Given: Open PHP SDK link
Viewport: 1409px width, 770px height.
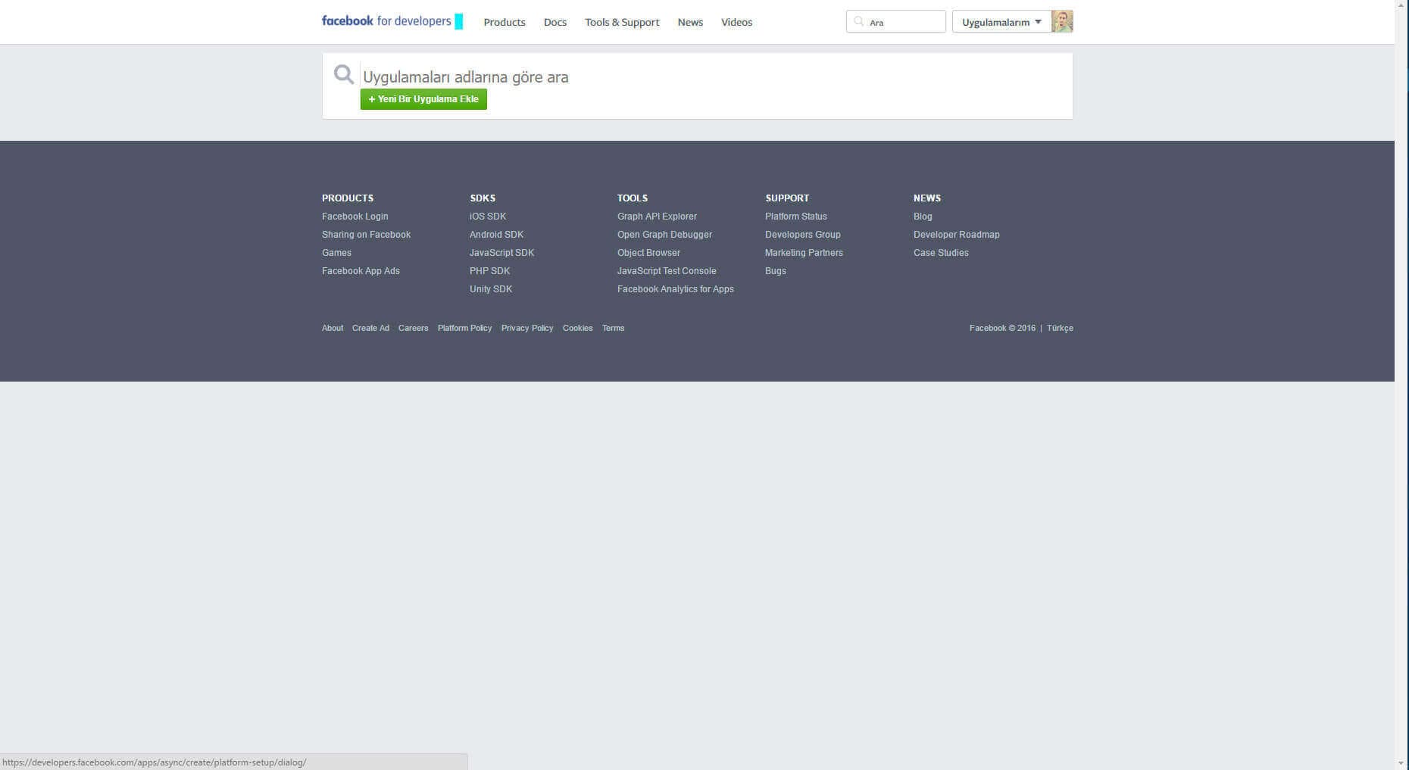Looking at the screenshot, I should pyautogui.click(x=489, y=271).
